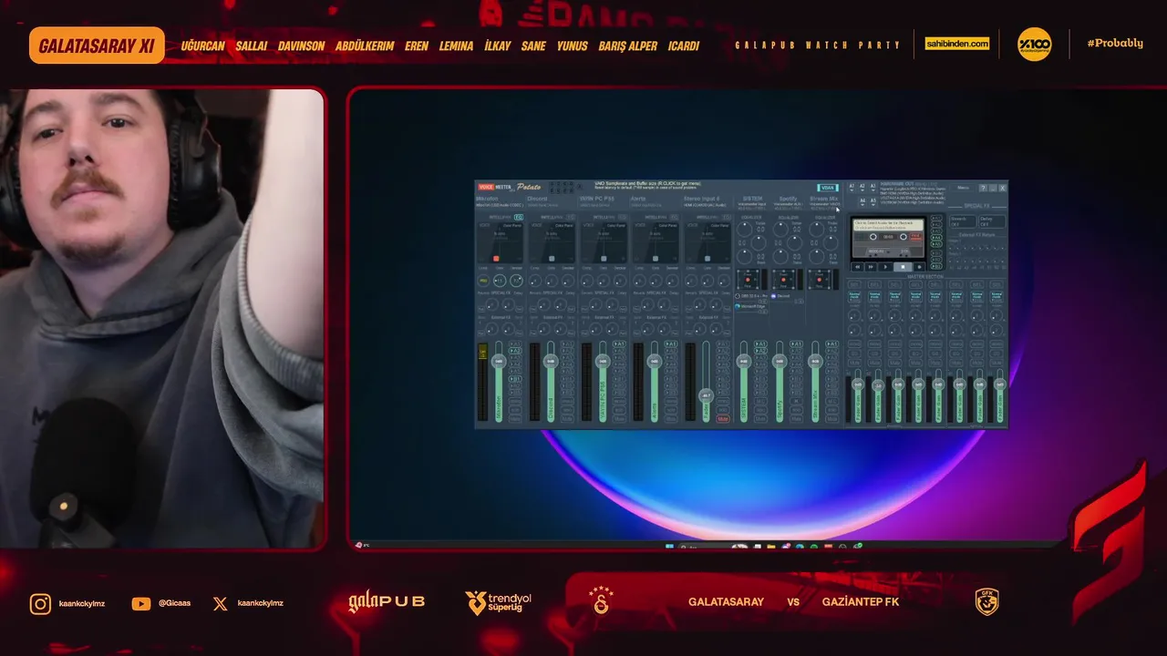The height and width of the screenshot is (656, 1167).
Task: Click the first Master Section fader gain handle
Action: 858,384
